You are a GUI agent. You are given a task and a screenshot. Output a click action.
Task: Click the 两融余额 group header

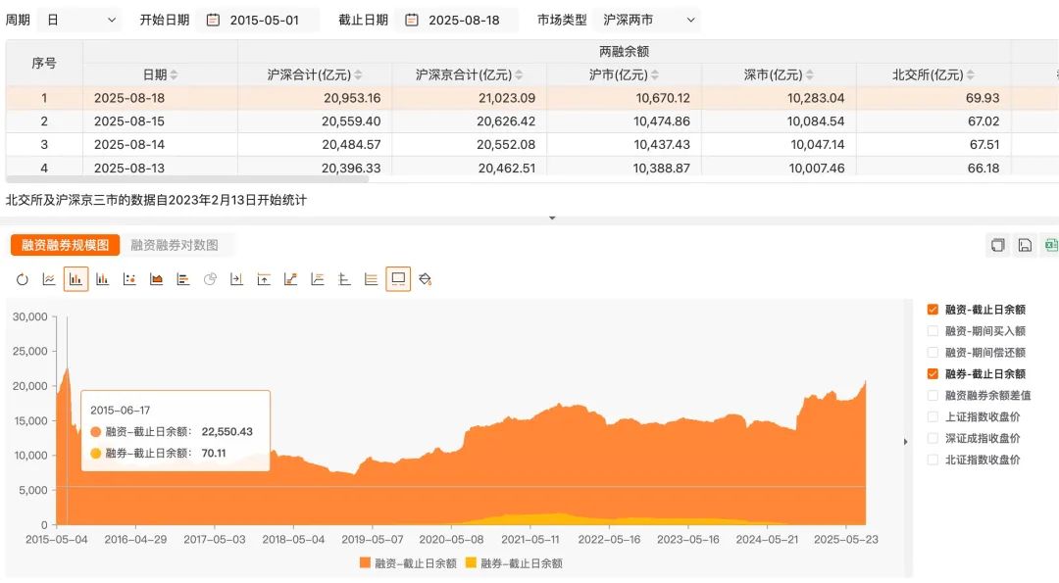(624, 51)
